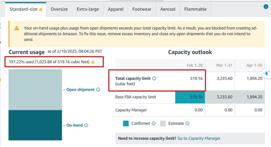The height and width of the screenshot is (147, 271).
Task: Click the 197.22% used usage text
Action: [49, 62]
